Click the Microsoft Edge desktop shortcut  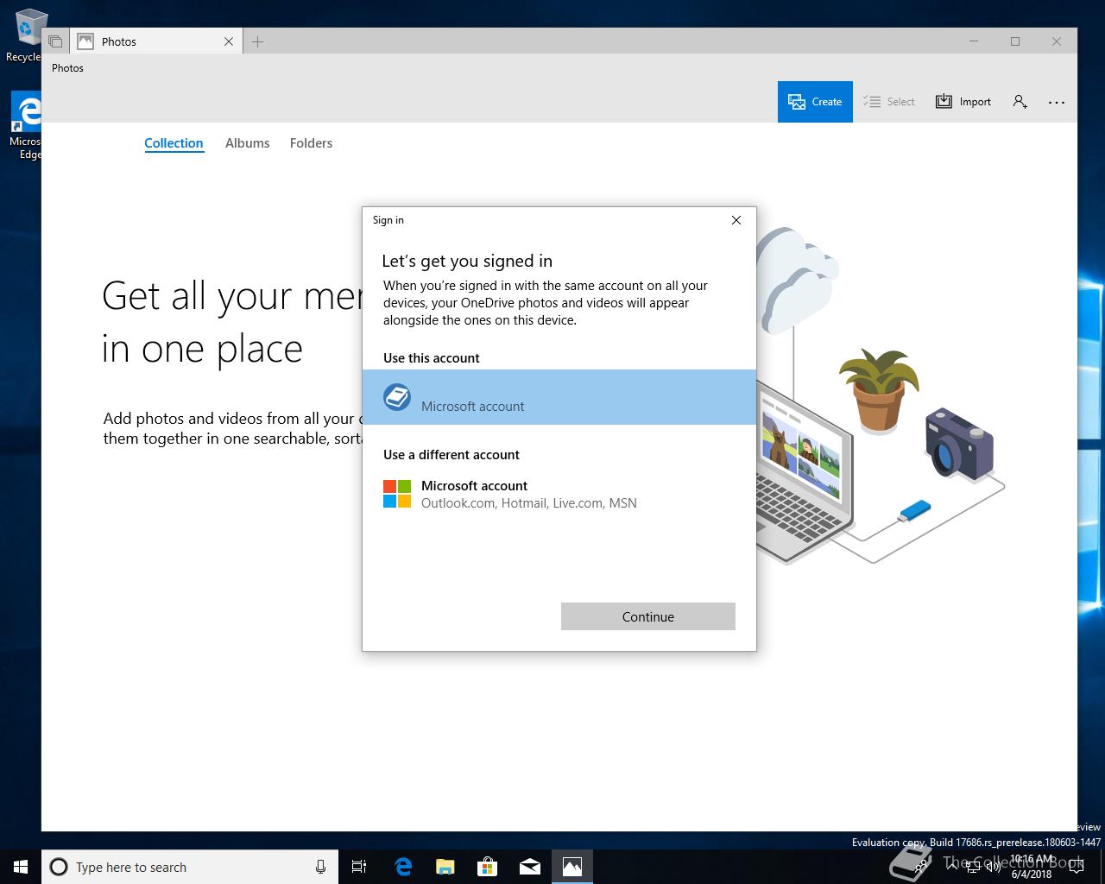pyautogui.click(x=26, y=126)
